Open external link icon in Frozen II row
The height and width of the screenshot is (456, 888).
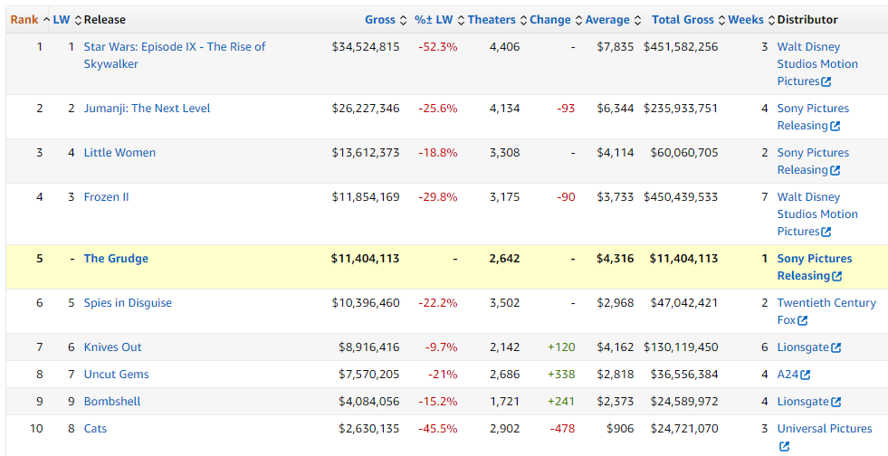(826, 233)
